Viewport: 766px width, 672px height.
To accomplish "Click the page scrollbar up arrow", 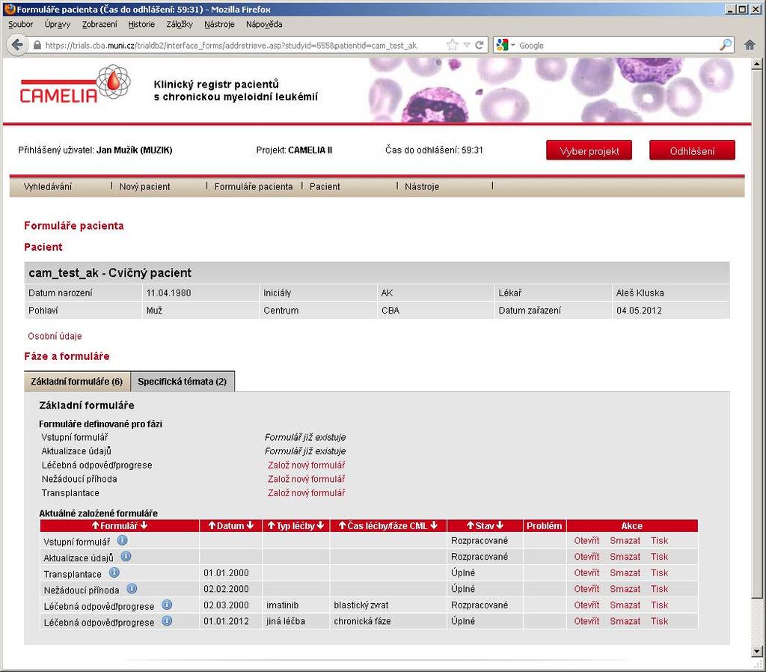I will (x=757, y=64).
